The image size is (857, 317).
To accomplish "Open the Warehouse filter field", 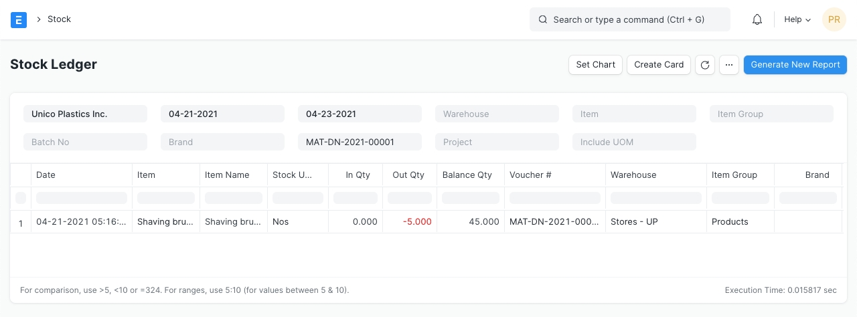I will (497, 114).
